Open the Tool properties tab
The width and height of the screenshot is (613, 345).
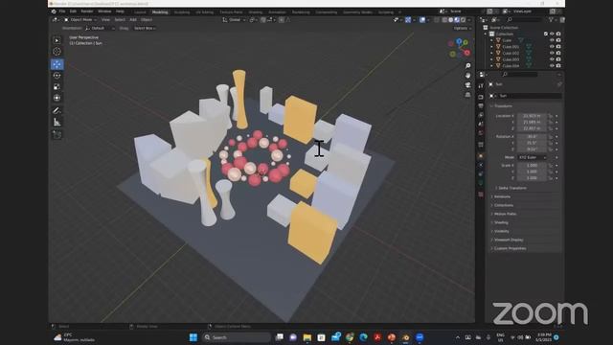click(x=481, y=86)
